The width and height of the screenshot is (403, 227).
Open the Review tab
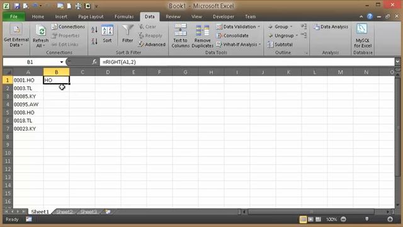173,16
